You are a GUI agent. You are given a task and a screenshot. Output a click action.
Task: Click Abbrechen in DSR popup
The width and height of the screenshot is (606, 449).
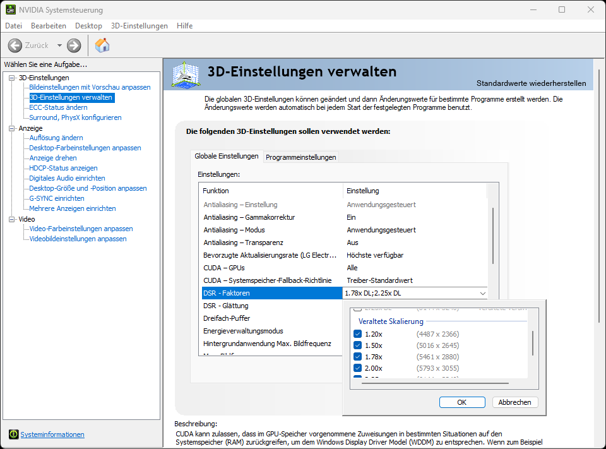pos(514,402)
